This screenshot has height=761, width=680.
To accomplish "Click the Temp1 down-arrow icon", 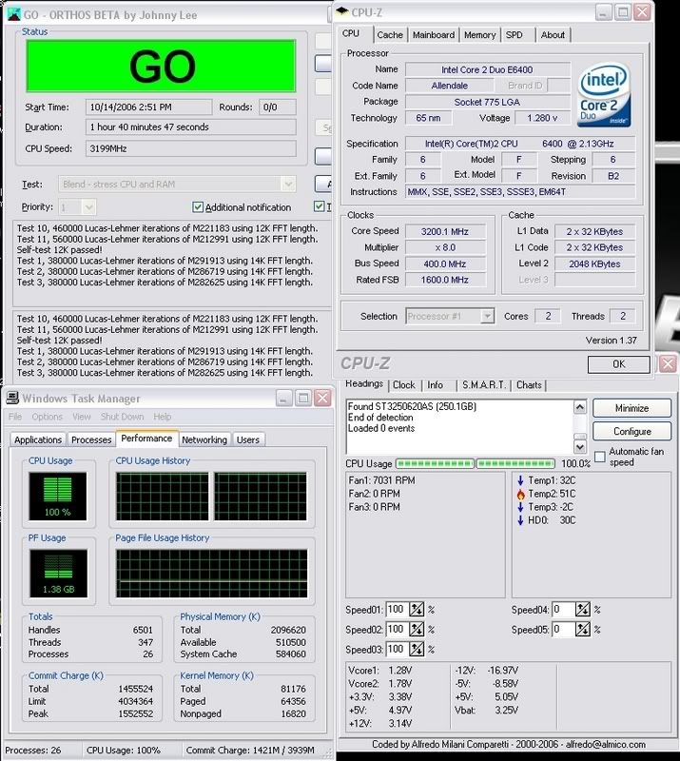I will tap(520, 480).
